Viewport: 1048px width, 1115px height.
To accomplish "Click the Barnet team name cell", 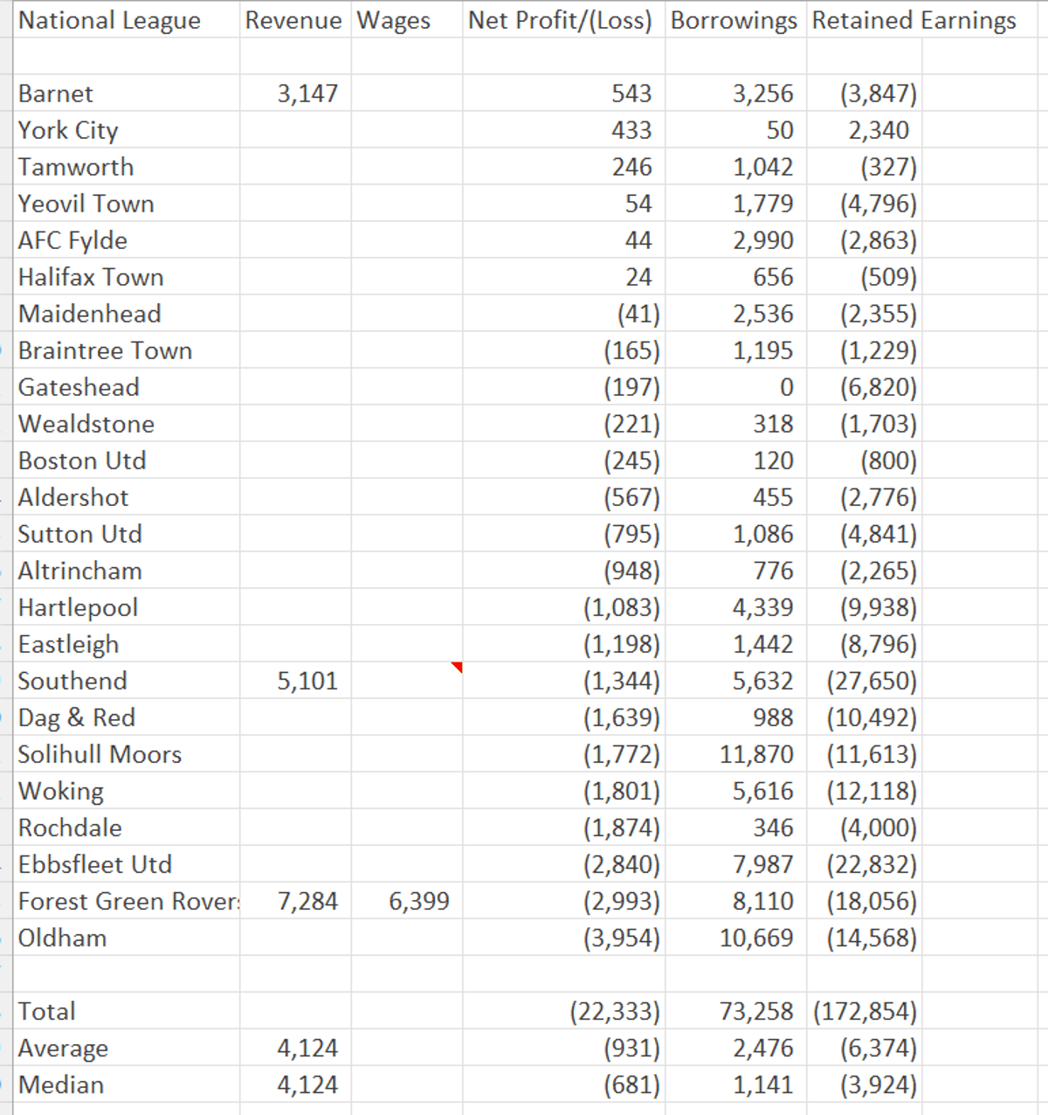I will 128,93.
